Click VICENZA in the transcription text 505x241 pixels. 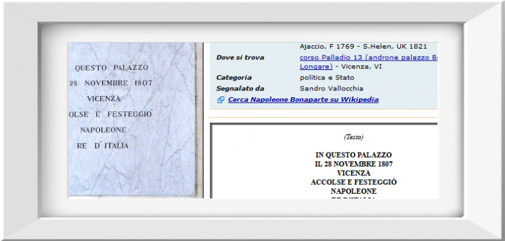point(353,173)
